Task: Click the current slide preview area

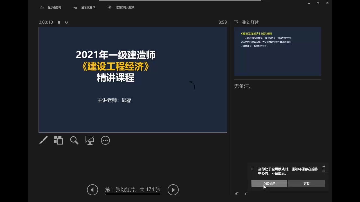Action: (133, 80)
